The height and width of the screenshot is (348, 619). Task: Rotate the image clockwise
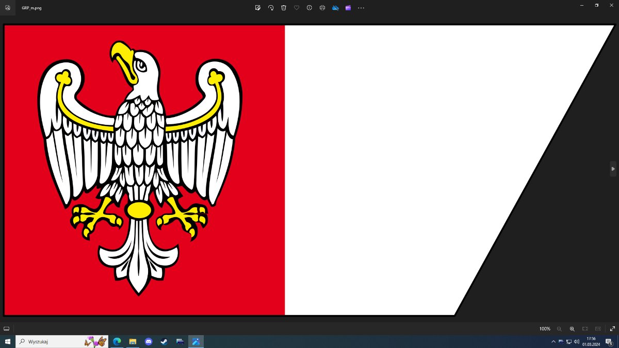pos(271,8)
